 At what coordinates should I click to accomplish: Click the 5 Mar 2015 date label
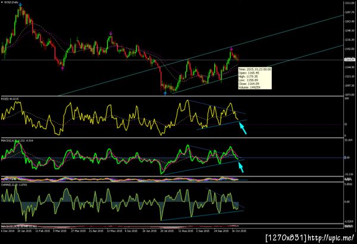pyautogui.click(x=60, y=231)
